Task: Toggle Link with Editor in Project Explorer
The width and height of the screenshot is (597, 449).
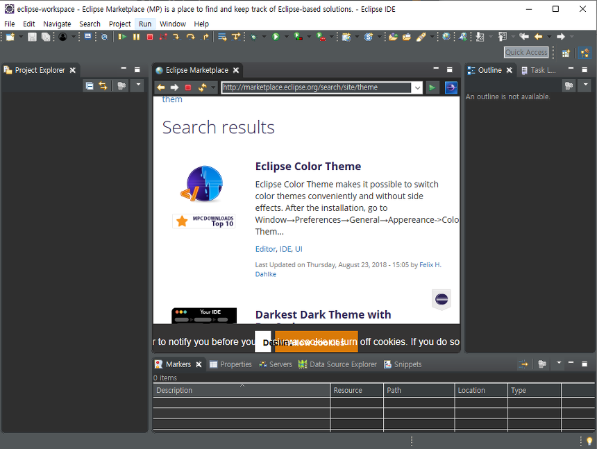Action: [103, 85]
